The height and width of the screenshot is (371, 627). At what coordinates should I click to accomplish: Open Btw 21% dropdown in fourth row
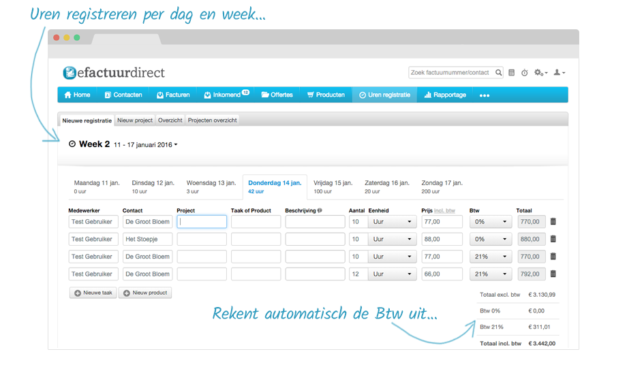[491, 274]
